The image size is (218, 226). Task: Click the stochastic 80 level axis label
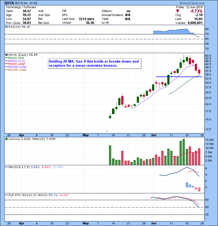(x=207, y=200)
